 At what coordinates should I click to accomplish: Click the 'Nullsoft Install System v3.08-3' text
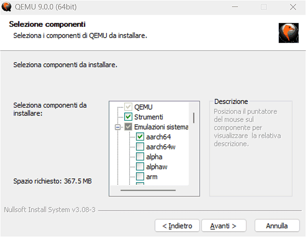[x=50, y=210]
